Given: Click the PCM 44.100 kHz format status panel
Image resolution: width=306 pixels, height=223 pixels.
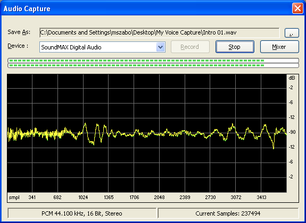Looking at the screenshot, I should pyautogui.click(x=82, y=213).
